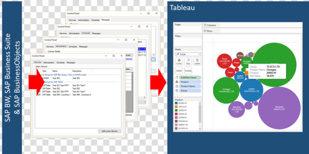Select the SAPBW Test 003 row

click(x=78, y=78)
